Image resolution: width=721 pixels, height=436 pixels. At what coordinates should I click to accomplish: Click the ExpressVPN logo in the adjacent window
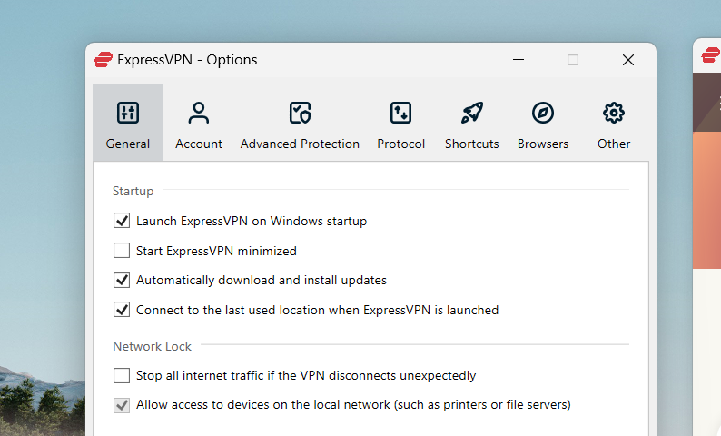click(x=709, y=56)
